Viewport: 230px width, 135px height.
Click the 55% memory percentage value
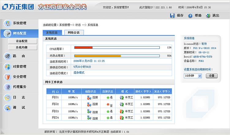tap(169, 56)
